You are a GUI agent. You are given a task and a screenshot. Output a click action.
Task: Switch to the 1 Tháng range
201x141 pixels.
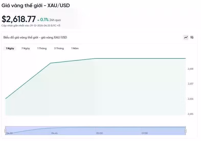pyautogui.click(x=42, y=48)
